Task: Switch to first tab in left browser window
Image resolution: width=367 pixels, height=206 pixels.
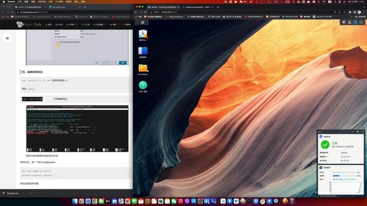Action: (x=30, y=7)
